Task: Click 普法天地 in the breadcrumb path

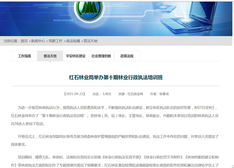Action: coord(90,41)
